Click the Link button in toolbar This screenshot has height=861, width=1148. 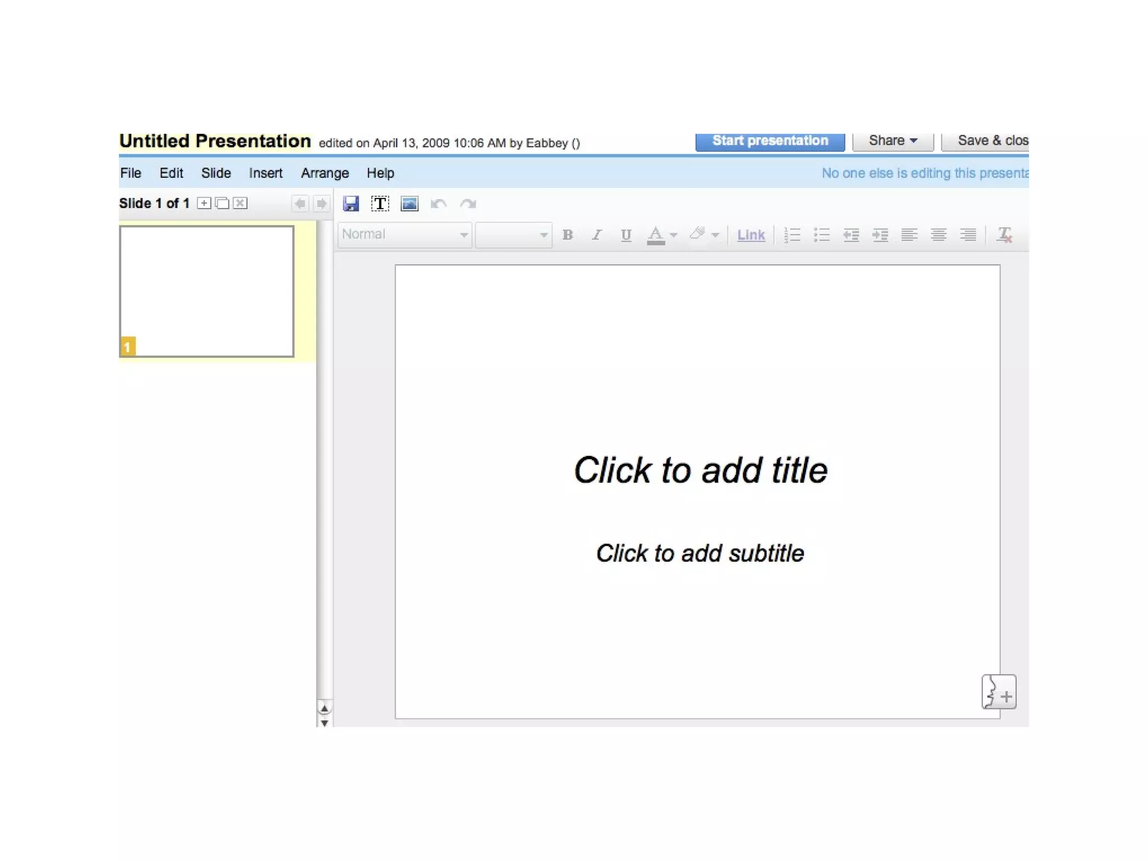point(751,235)
